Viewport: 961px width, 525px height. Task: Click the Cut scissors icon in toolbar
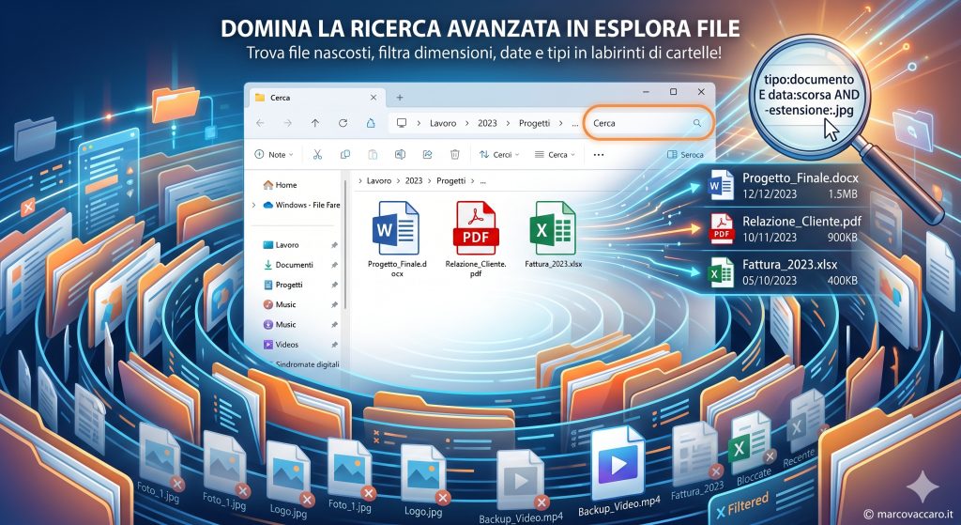point(317,154)
